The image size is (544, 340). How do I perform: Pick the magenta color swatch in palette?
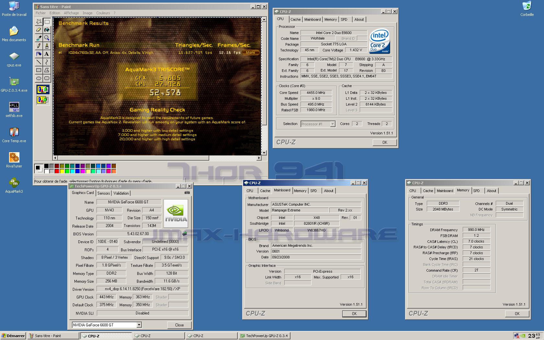tap(83, 171)
